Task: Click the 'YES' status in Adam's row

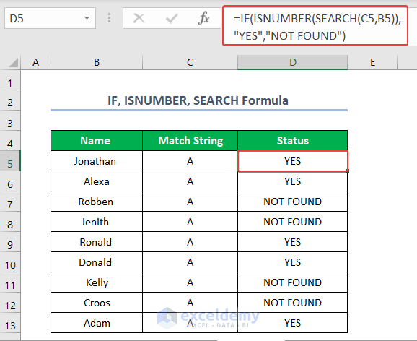Action: 292,323
